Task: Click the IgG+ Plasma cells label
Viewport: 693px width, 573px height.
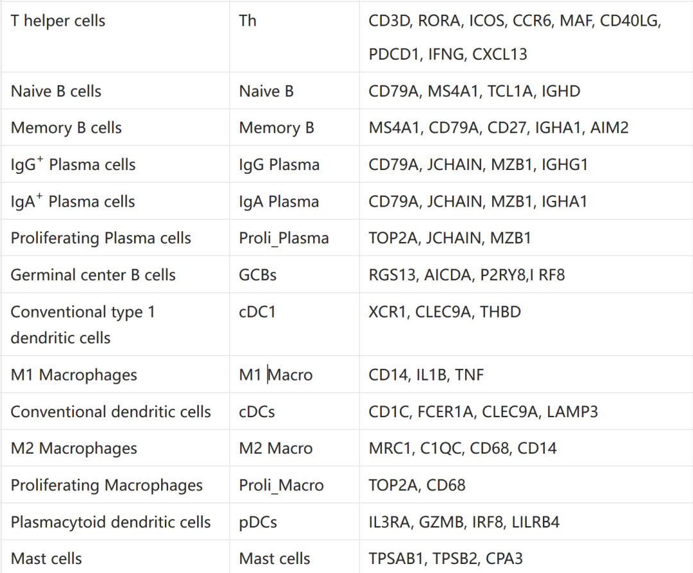Action: click(73, 164)
